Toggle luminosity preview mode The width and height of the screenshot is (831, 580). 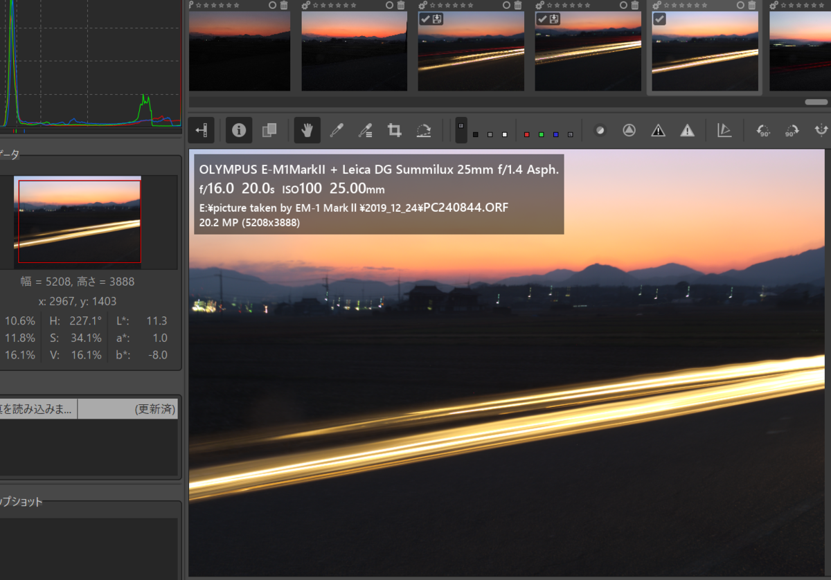(x=570, y=134)
